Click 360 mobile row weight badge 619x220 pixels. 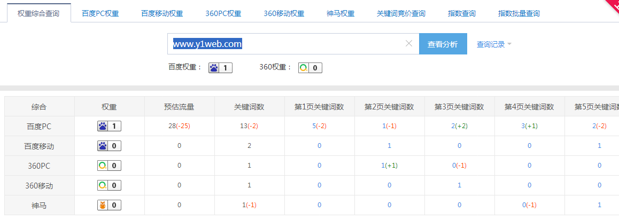click(109, 185)
